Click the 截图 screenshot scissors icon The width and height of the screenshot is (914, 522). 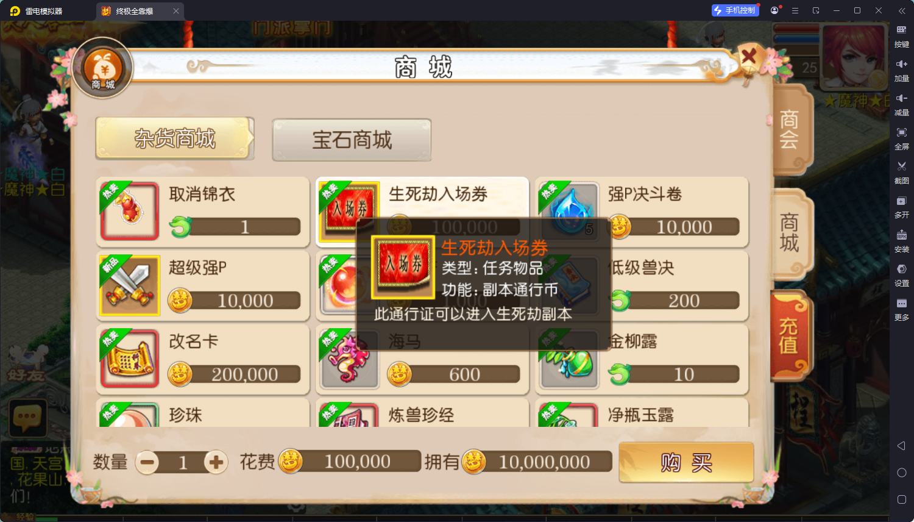point(902,166)
